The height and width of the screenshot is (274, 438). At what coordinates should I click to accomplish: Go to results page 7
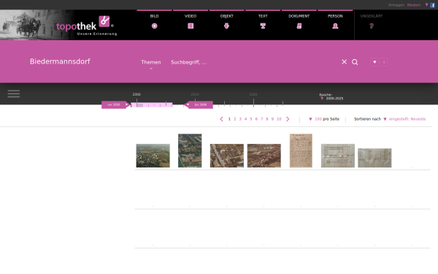pos(262,119)
